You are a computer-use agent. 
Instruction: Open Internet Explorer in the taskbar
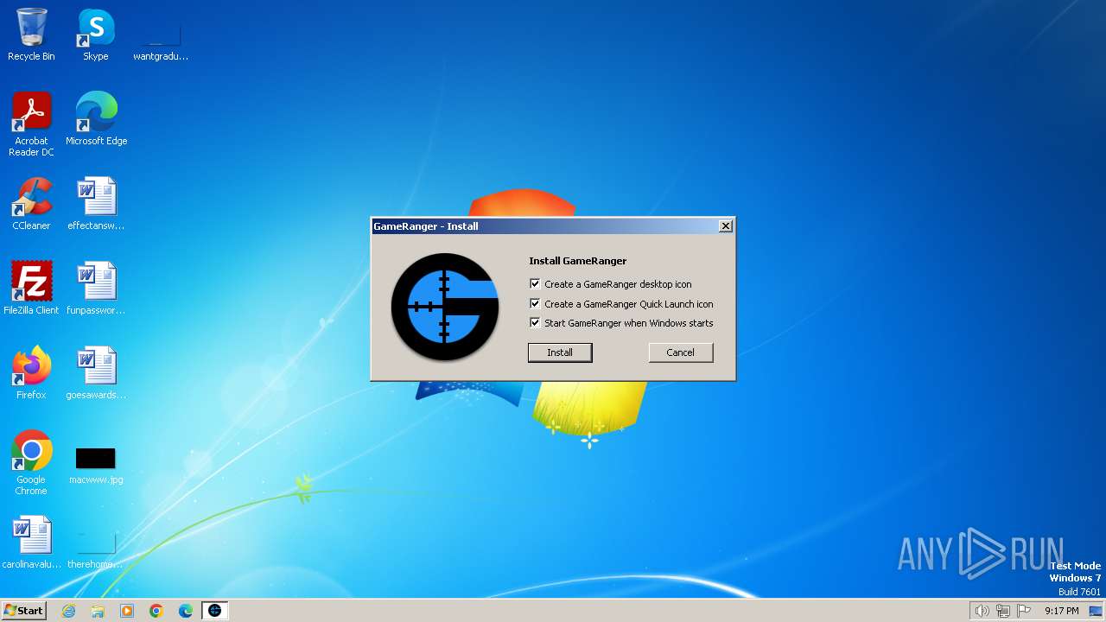tap(68, 611)
